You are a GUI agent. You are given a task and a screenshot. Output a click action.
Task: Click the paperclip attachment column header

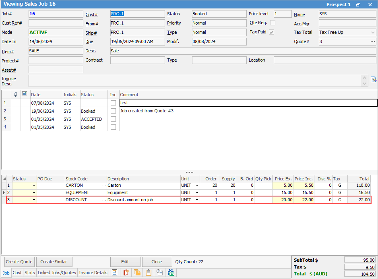coord(16,94)
